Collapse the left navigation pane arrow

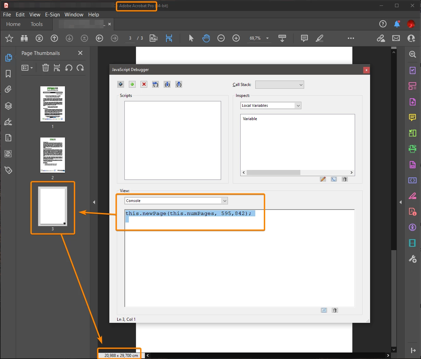(94, 202)
